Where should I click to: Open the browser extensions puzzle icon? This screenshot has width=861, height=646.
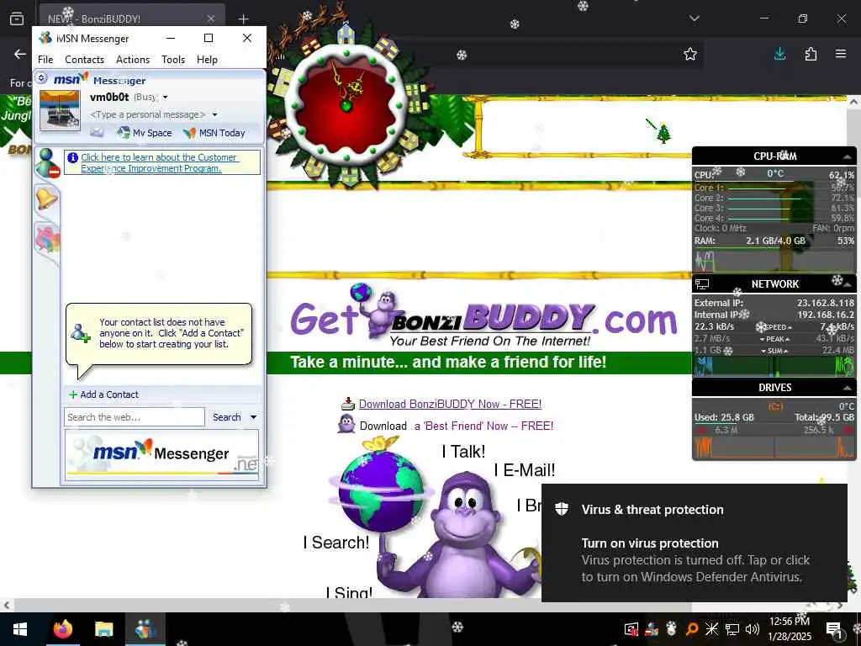pyautogui.click(x=811, y=54)
